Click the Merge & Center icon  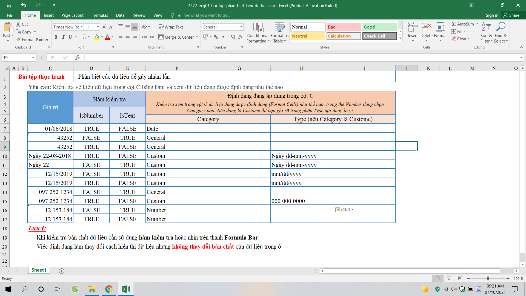pyautogui.click(x=161, y=37)
